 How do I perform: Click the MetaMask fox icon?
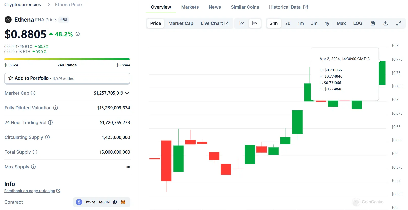click(123, 202)
